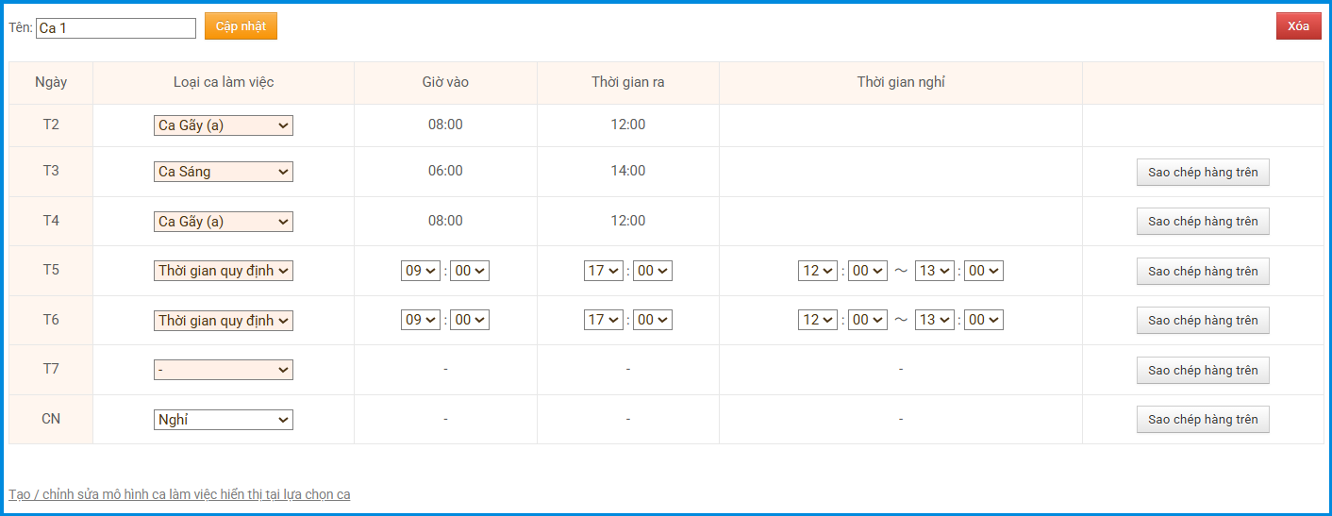This screenshot has height=516, width=1332.
Task: Open T6 shift type dropdown
Action: pyautogui.click(x=224, y=321)
